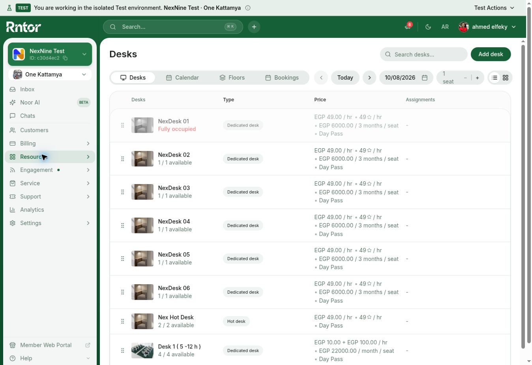Expand the Settings sidebar section
The height and width of the screenshot is (365, 532).
(50, 223)
